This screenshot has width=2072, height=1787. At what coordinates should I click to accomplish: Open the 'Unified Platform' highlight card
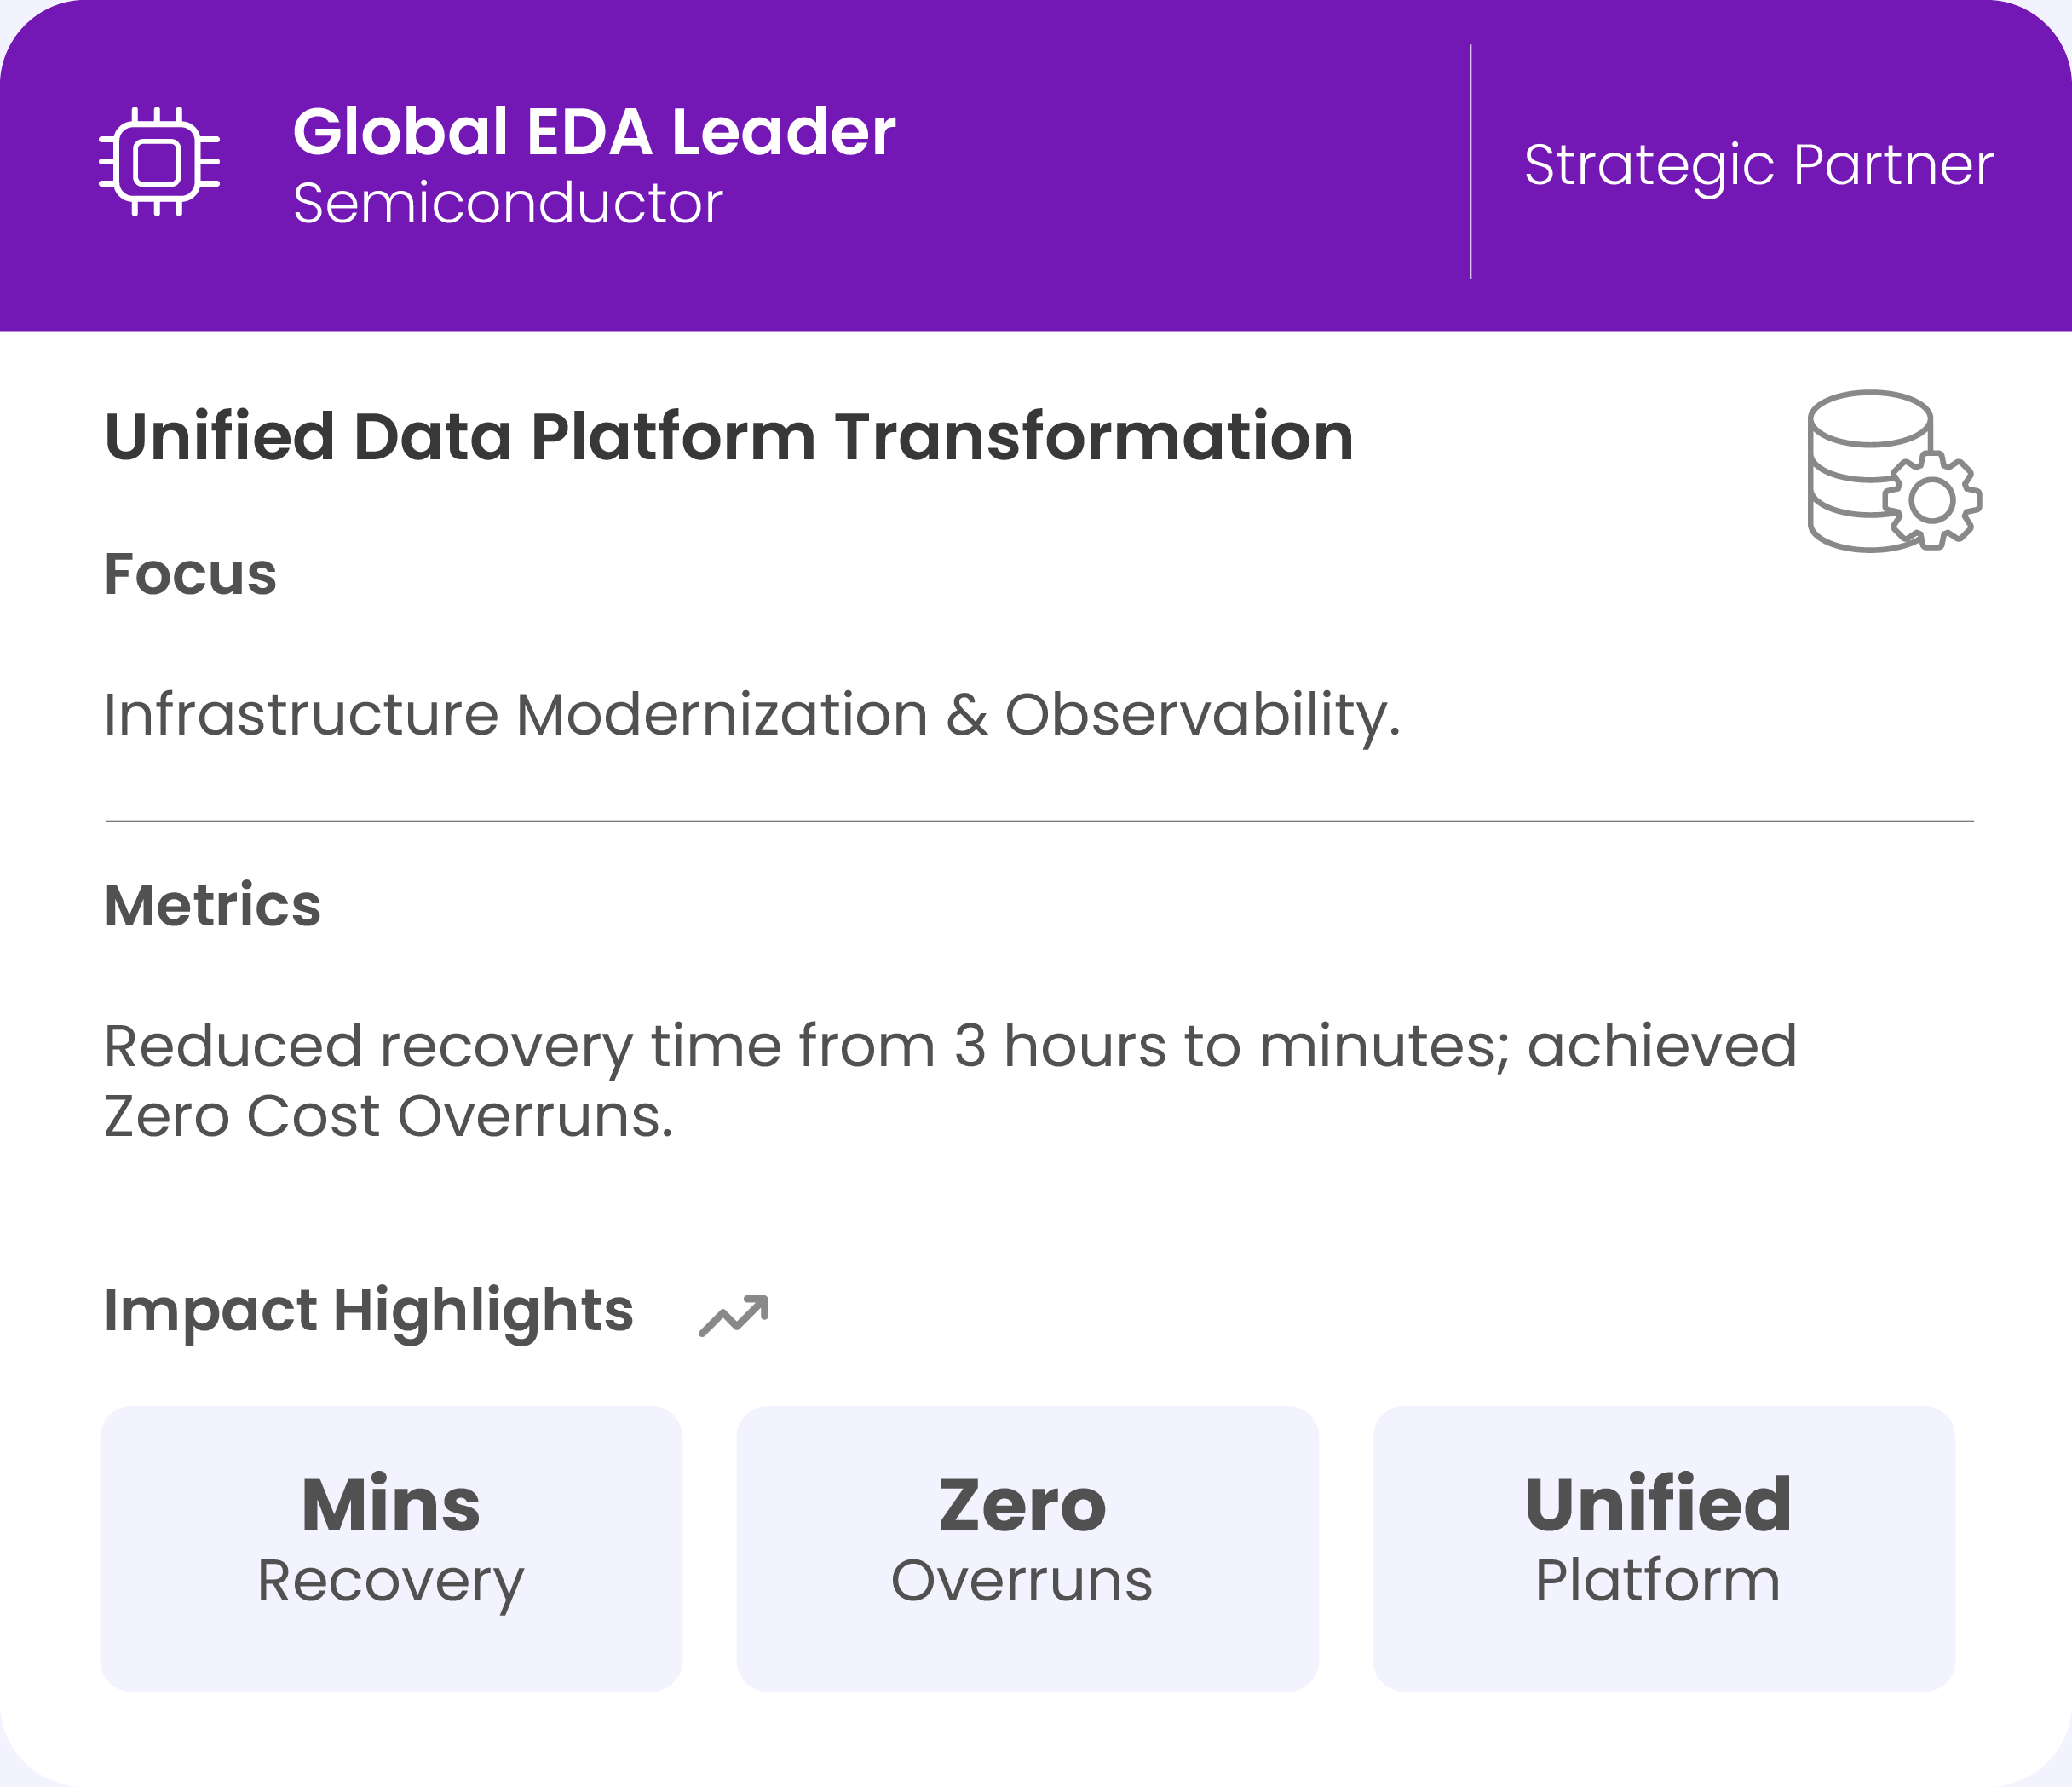(x=1663, y=1548)
